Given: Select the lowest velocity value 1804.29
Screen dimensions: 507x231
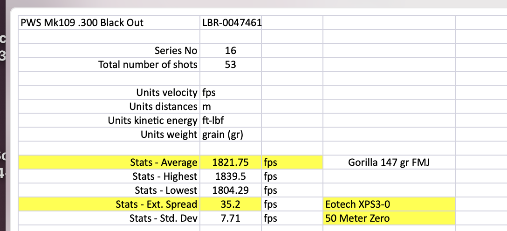Looking at the screenshot, I should tap(231, 190).
